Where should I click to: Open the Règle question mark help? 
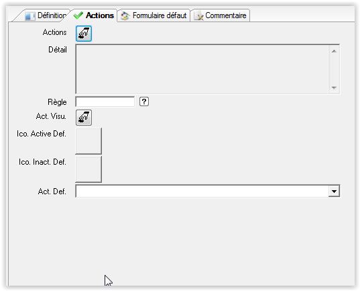click(x=144, y=101)
